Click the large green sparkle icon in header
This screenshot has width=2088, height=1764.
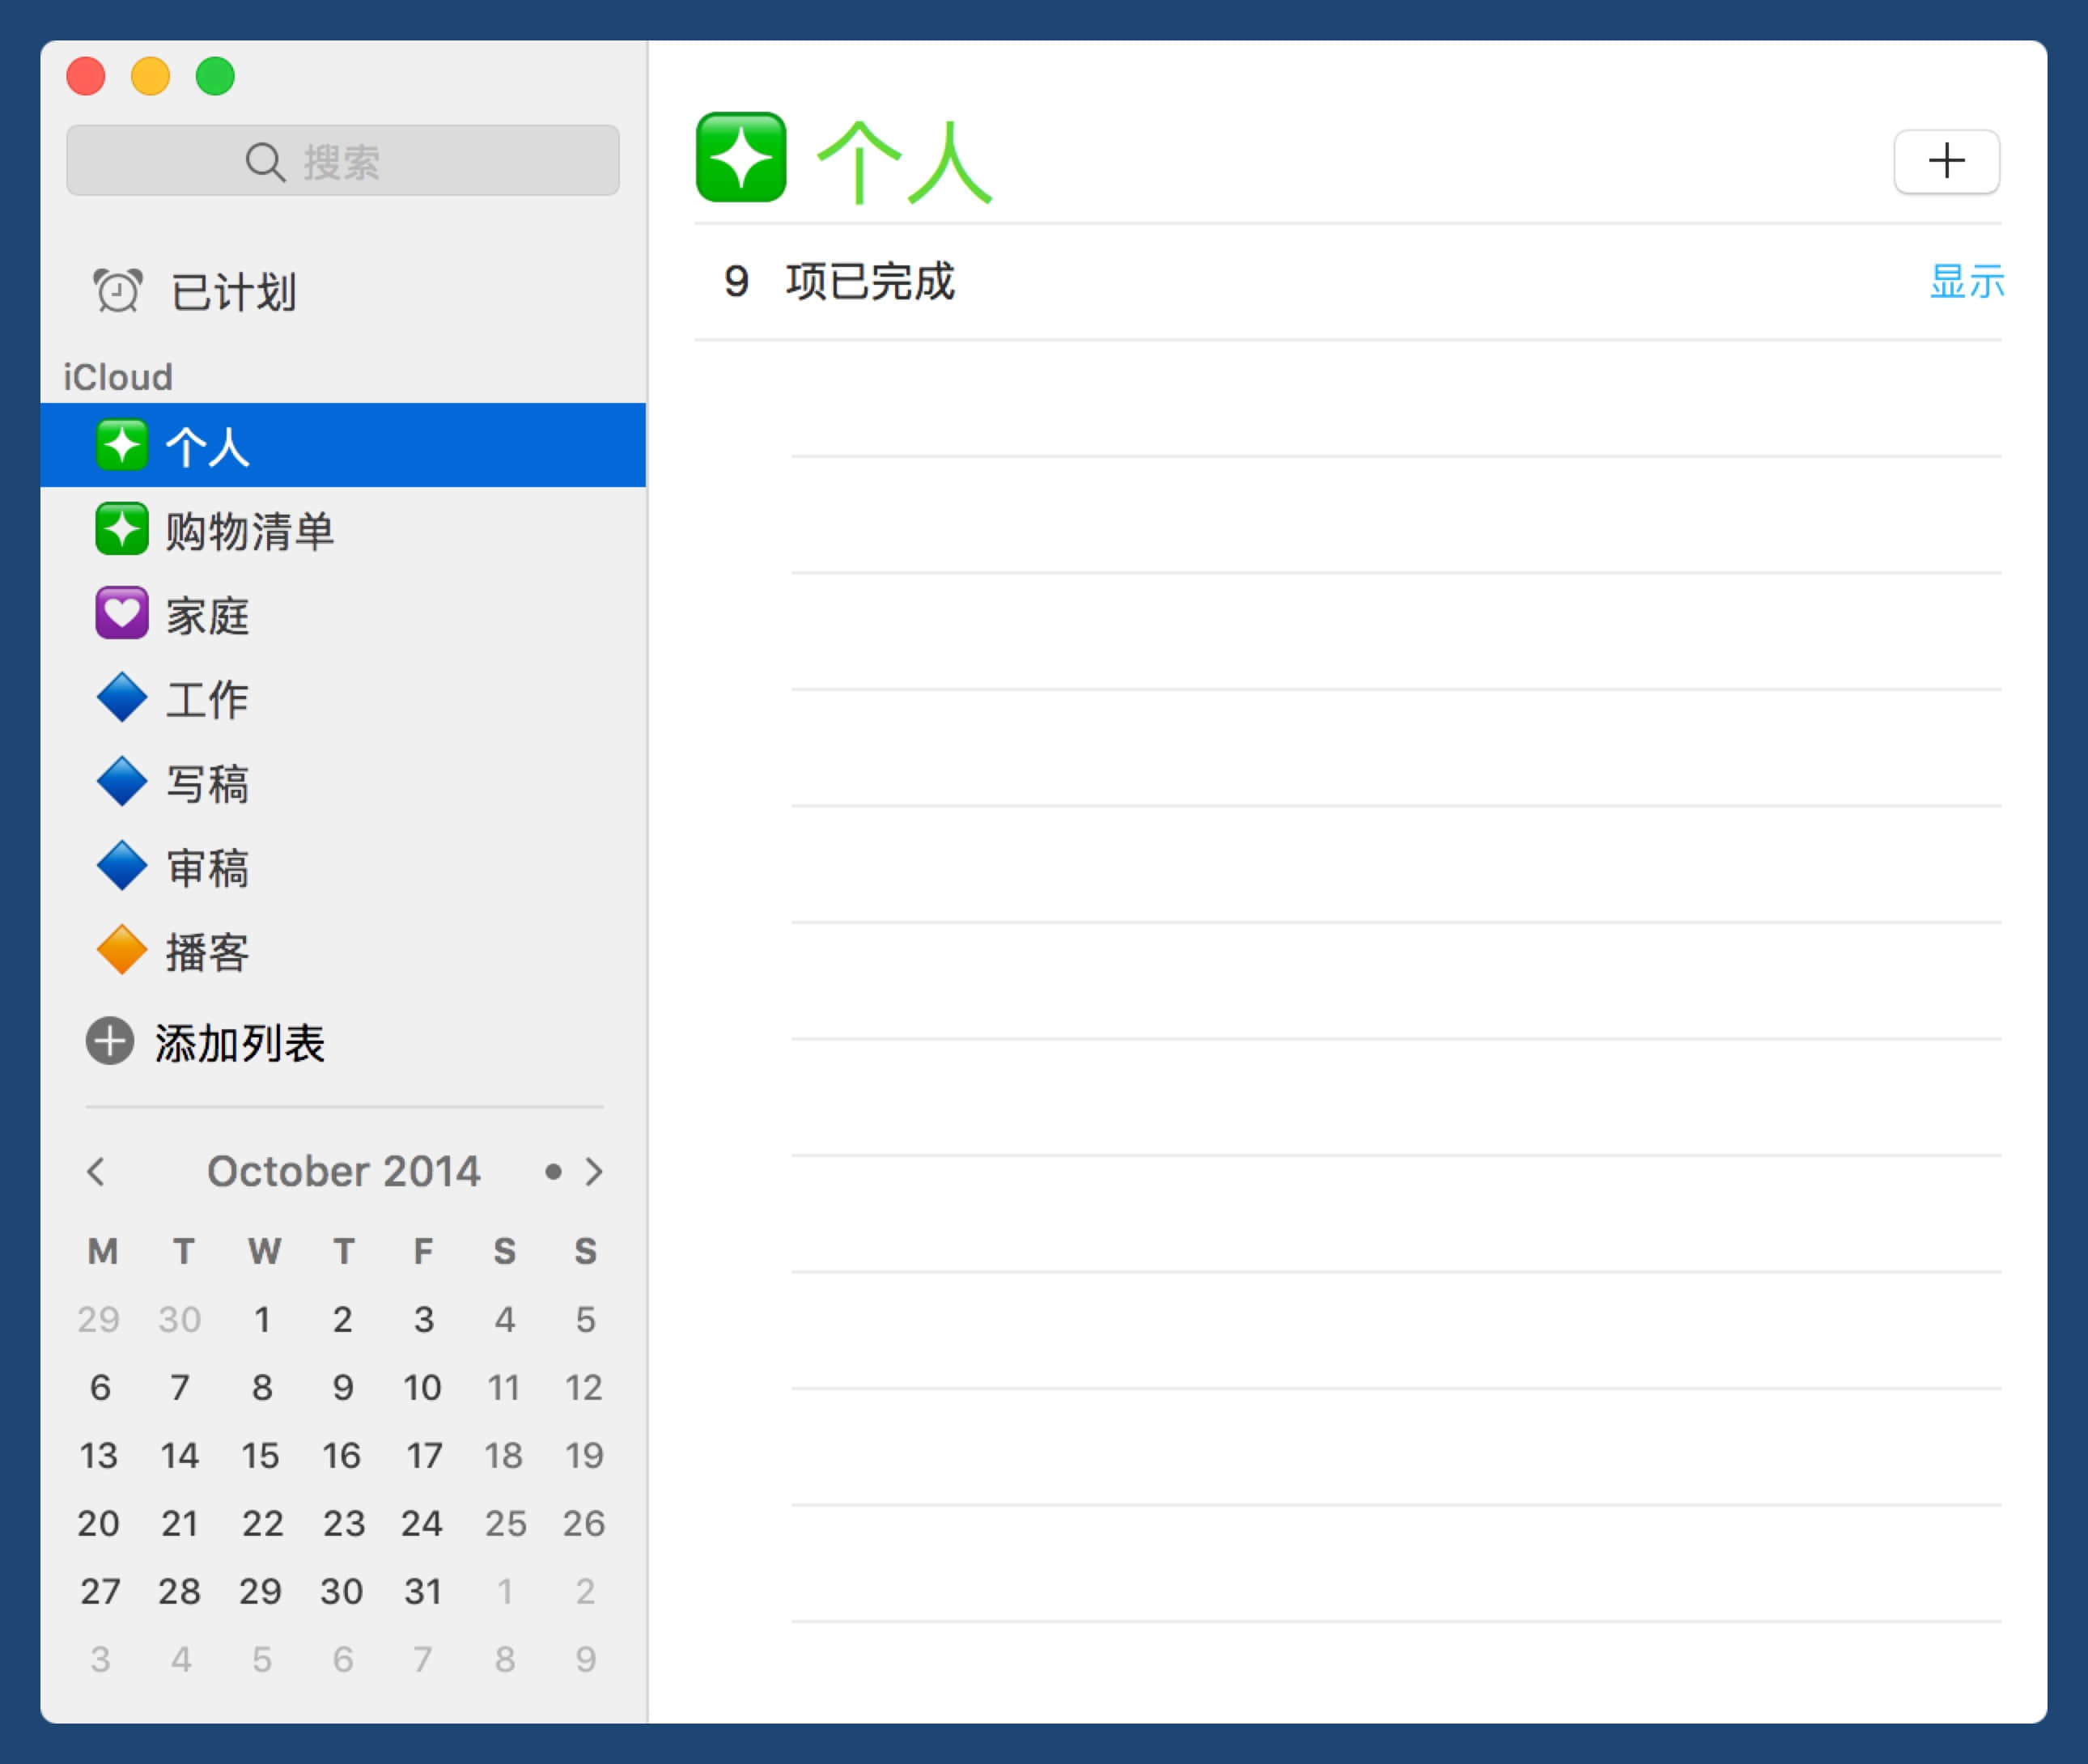[x=741, y=158]
